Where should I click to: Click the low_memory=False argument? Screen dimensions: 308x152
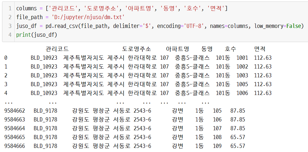click(x=278, y=26)
